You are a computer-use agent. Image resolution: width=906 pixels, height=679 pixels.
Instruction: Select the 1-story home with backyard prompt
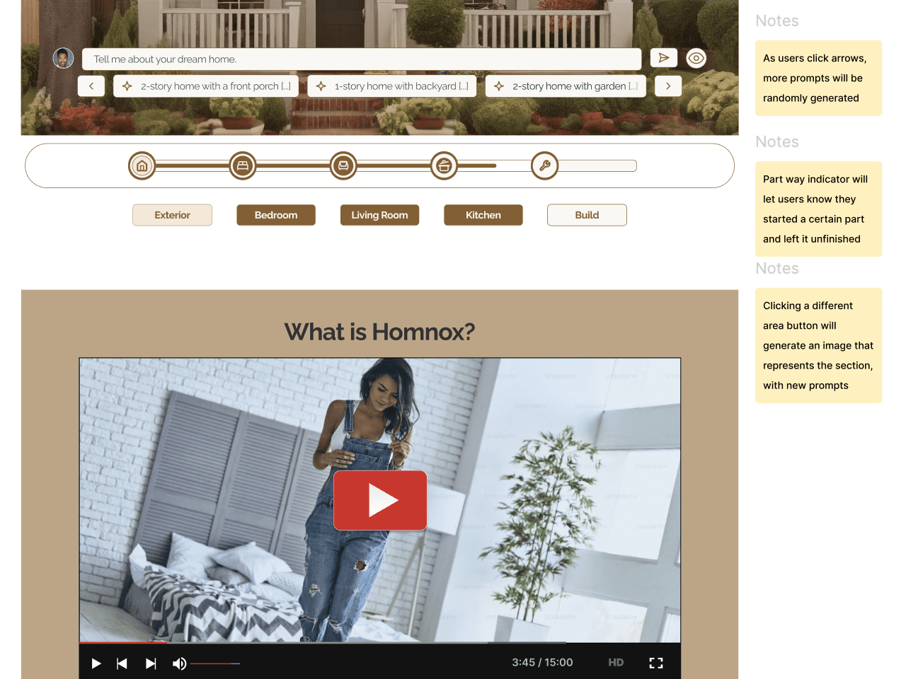click(392, 86)
